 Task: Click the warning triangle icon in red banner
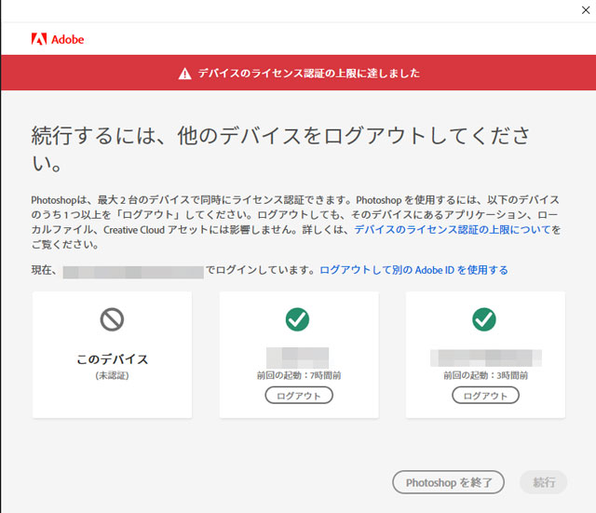[184, 74]
